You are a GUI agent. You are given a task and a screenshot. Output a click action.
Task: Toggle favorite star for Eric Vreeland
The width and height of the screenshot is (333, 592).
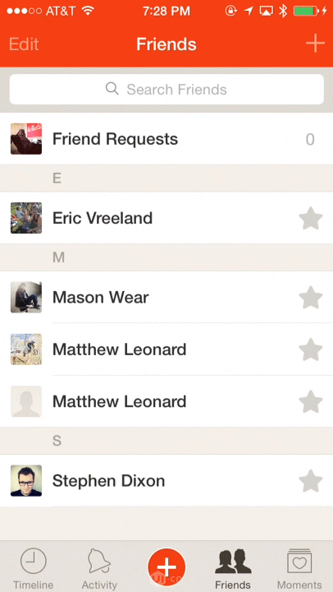coord(310,218)
